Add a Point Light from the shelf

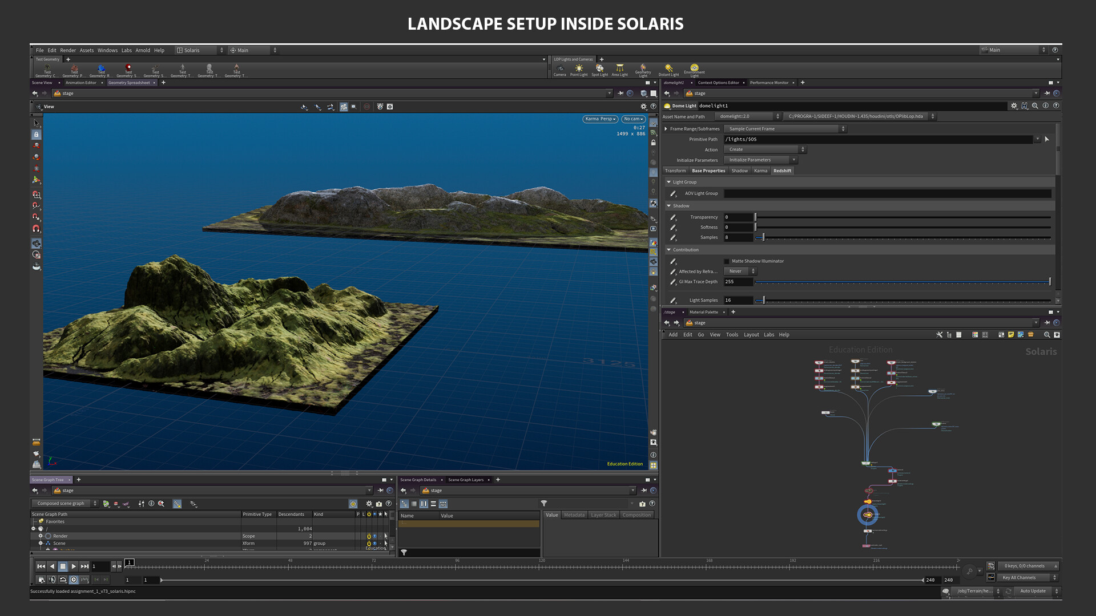(x=579, y=69)
